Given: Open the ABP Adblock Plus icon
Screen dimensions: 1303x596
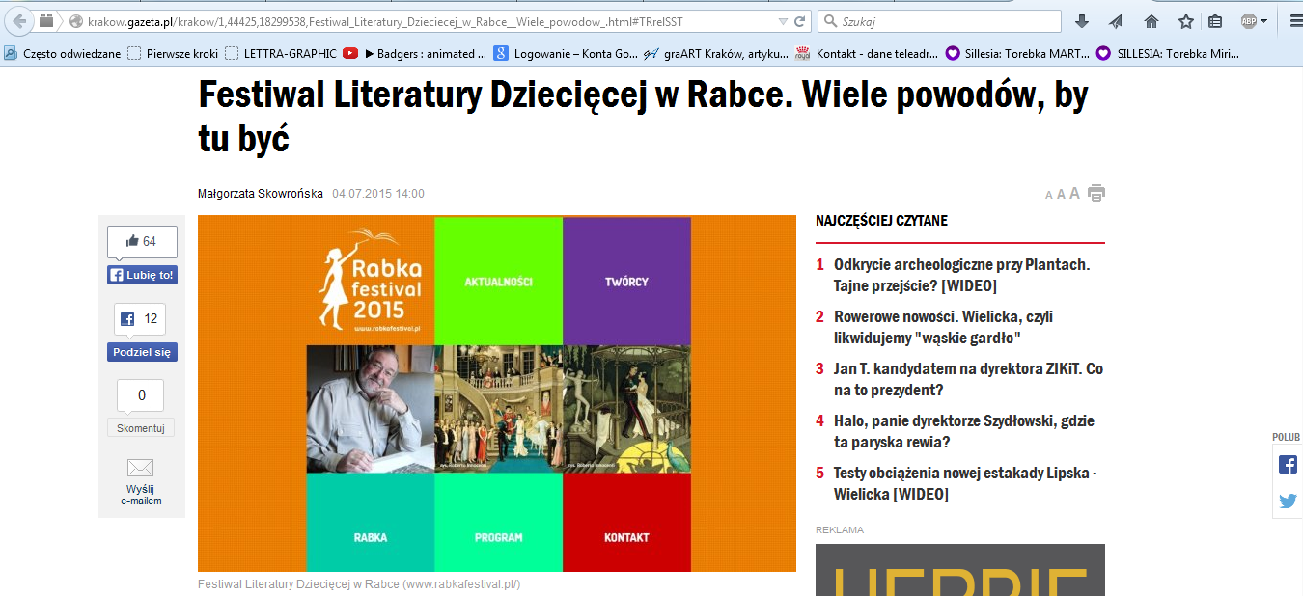Looking at the screenshot, I should pyautogui.click(x=1249, y=21).
